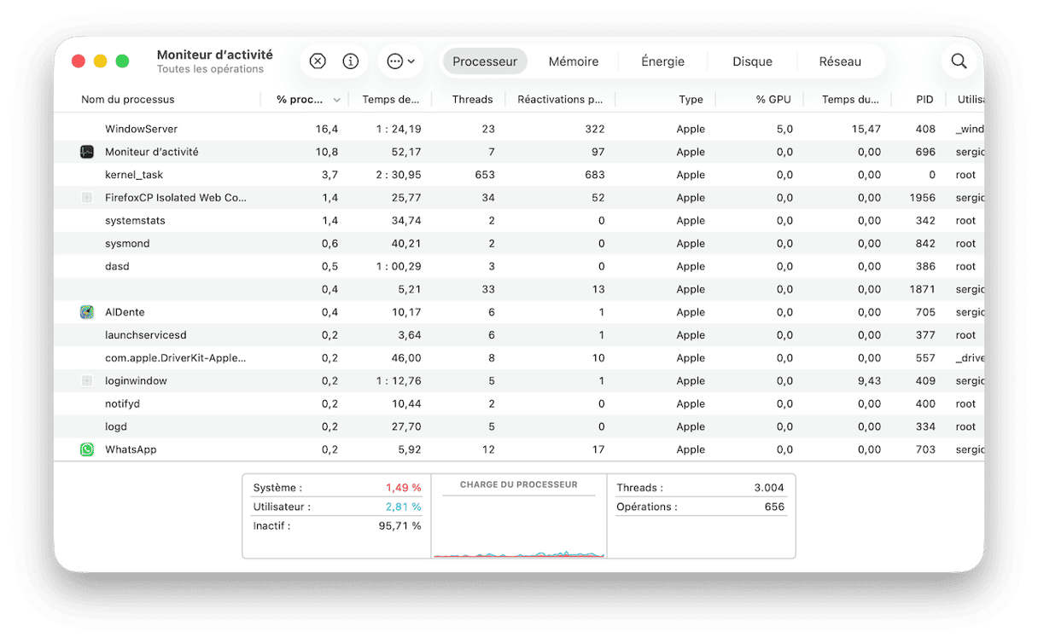
Task: Select the Processeur tab
Action: (485, 61)
